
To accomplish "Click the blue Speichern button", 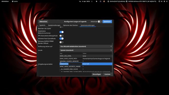I will (x=107, y=22).
